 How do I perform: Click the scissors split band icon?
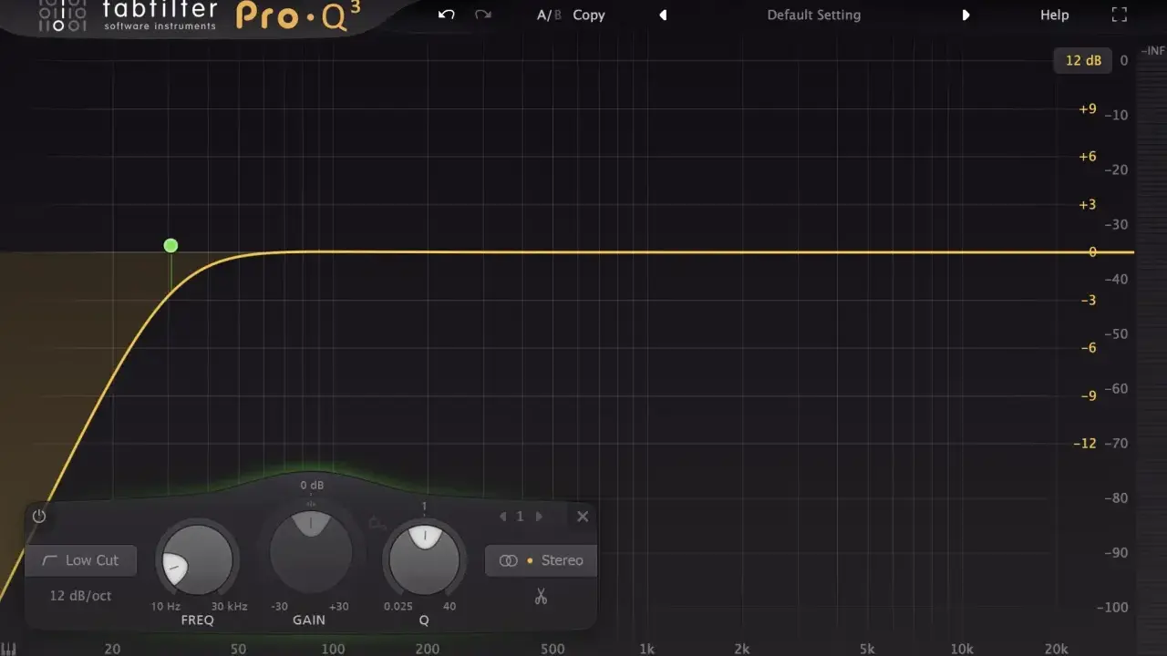click(x=541, y=597)
